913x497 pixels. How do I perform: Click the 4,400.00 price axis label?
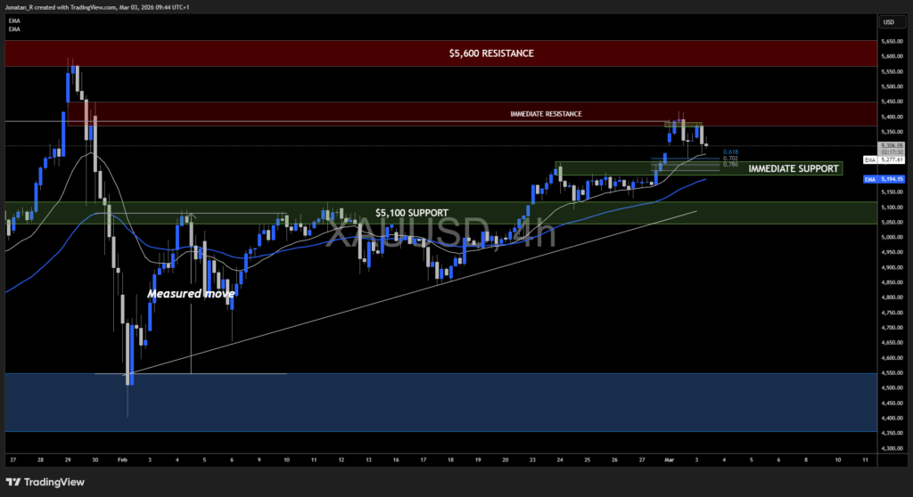(892, 418)
